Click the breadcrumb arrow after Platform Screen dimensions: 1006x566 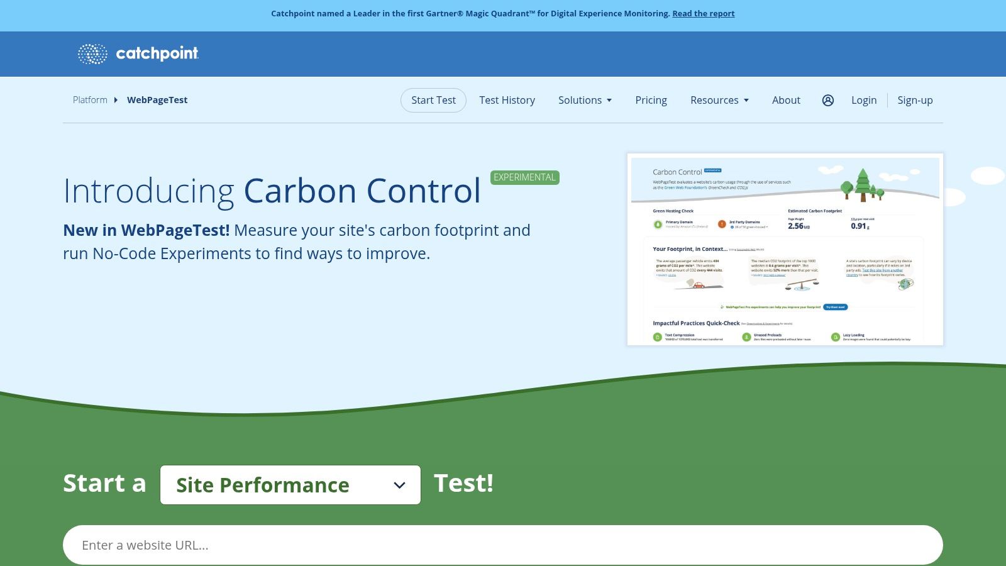pos(117,100)
